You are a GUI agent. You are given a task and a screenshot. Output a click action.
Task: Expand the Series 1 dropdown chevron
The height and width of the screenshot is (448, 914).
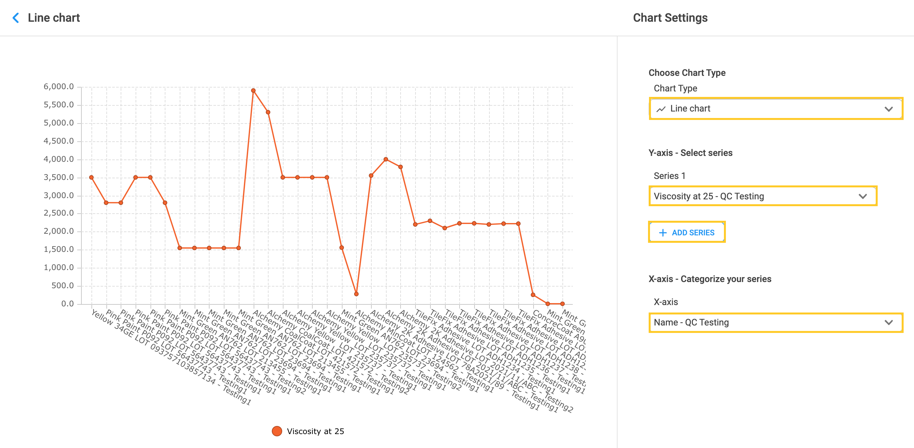pos(862,196)
